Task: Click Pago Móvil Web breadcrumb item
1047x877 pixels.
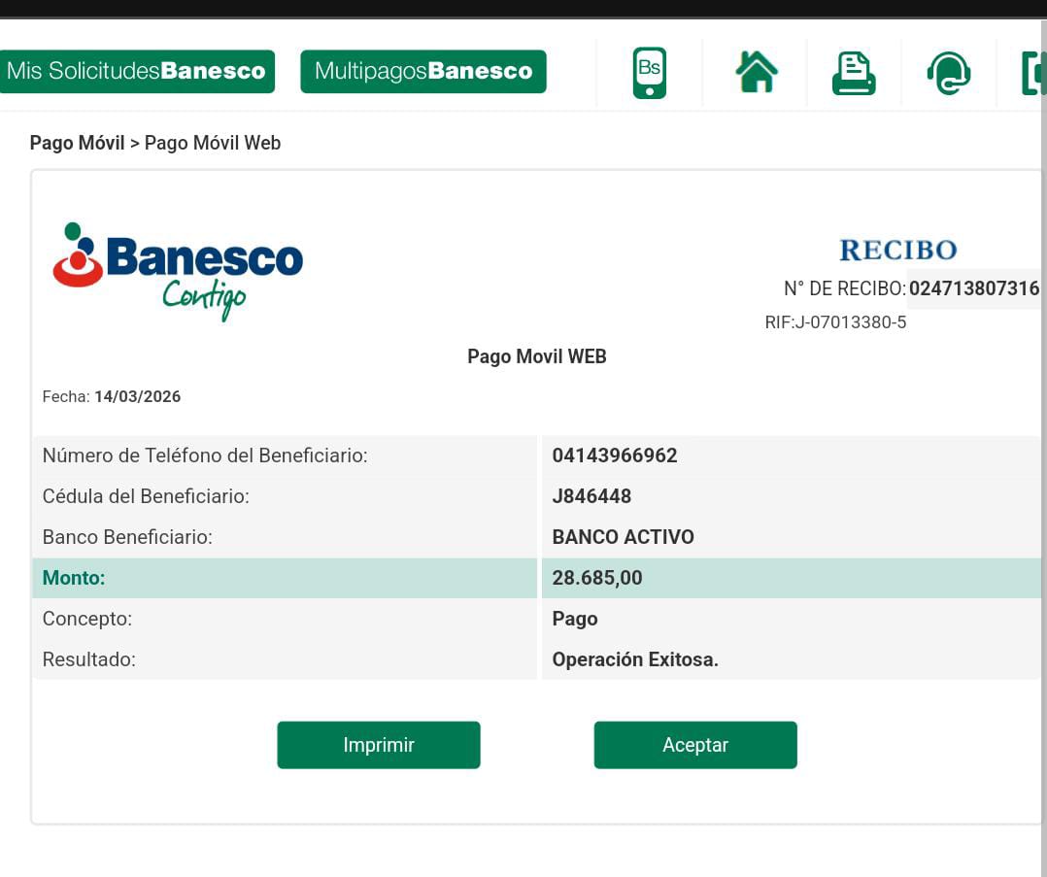Action: click(213, 144)
